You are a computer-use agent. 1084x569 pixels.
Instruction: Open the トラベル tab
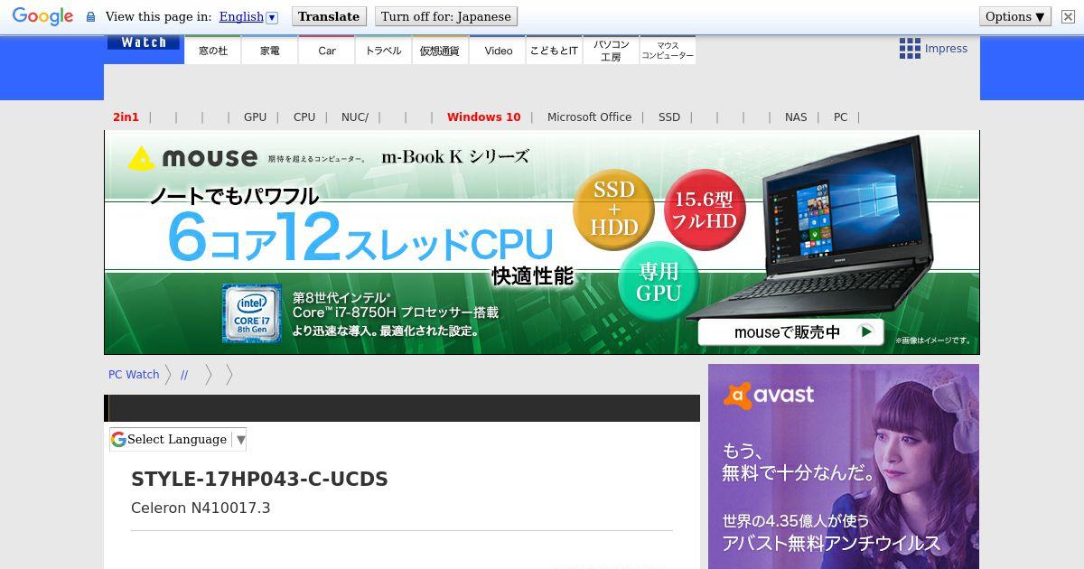point(384,51)
